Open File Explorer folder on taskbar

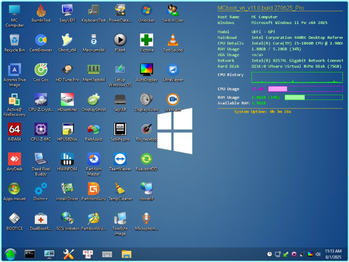pos(126,254)
